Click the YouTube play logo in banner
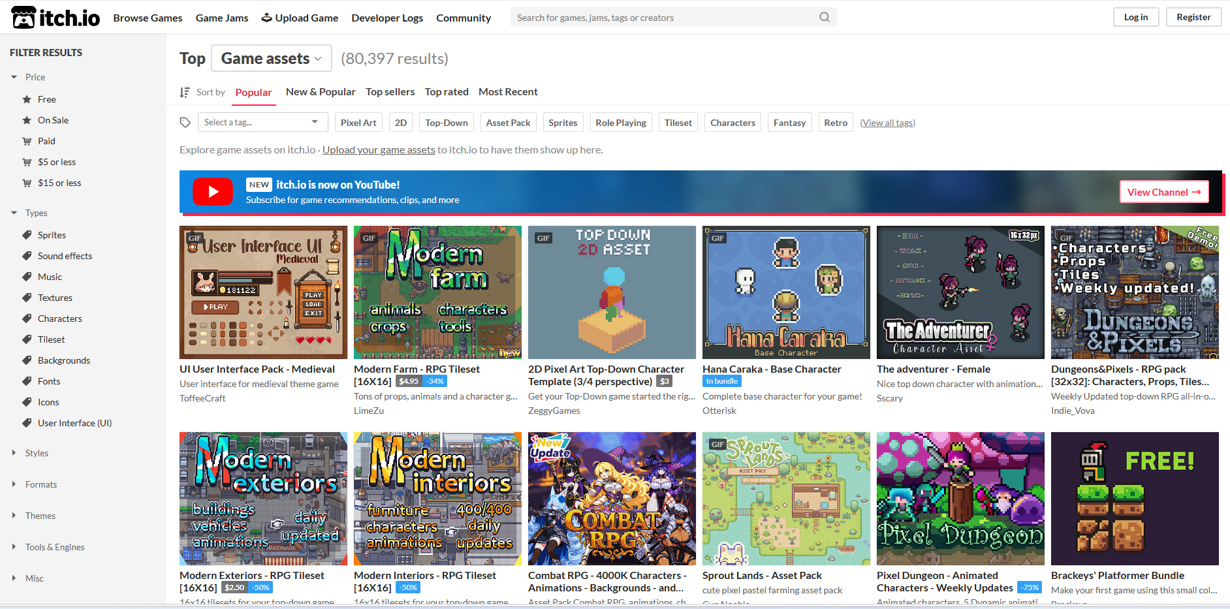Viewport: 1230px width, 609px height. coord(213,192)
